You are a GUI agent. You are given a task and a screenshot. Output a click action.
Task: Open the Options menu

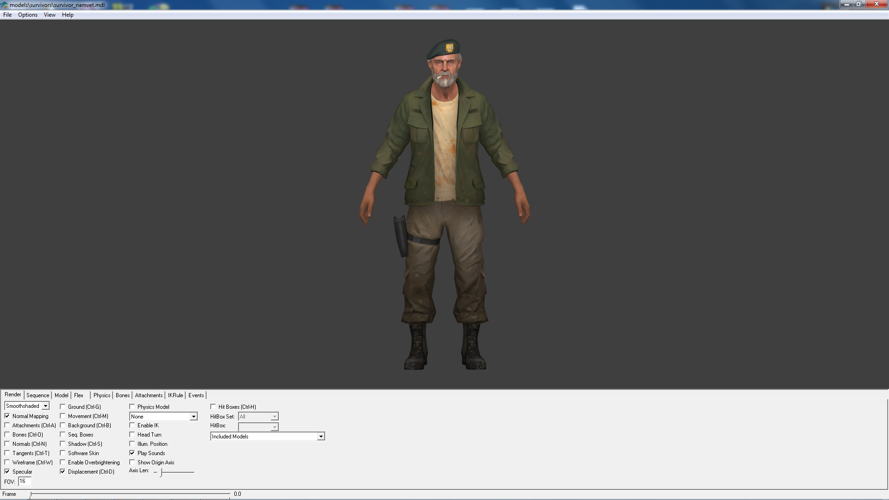tap(28, 15)
